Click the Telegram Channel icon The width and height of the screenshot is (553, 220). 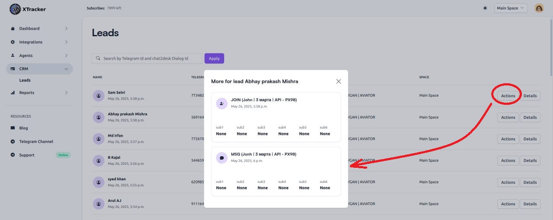pos(13,141)
